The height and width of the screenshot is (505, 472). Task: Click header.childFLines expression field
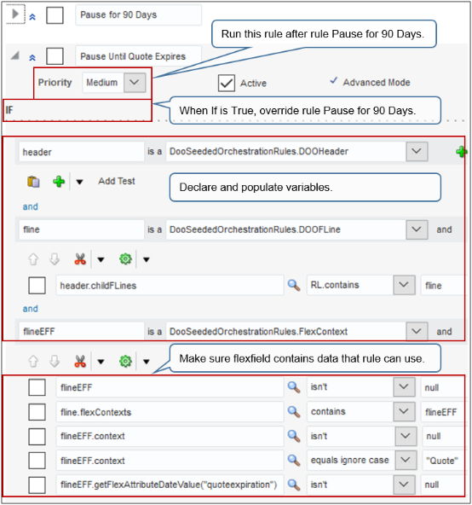click(x=170, y=286)
